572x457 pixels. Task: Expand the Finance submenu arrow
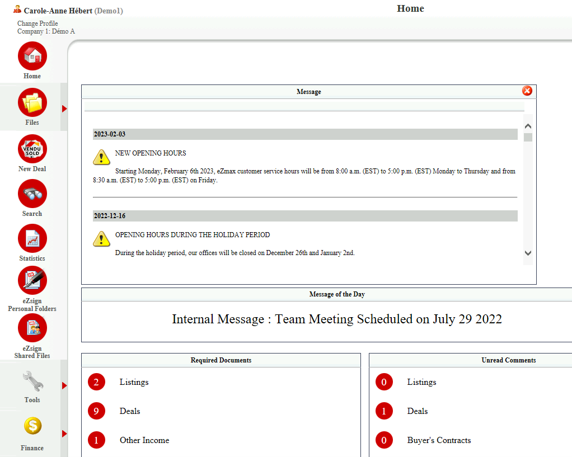pos(64,434)
